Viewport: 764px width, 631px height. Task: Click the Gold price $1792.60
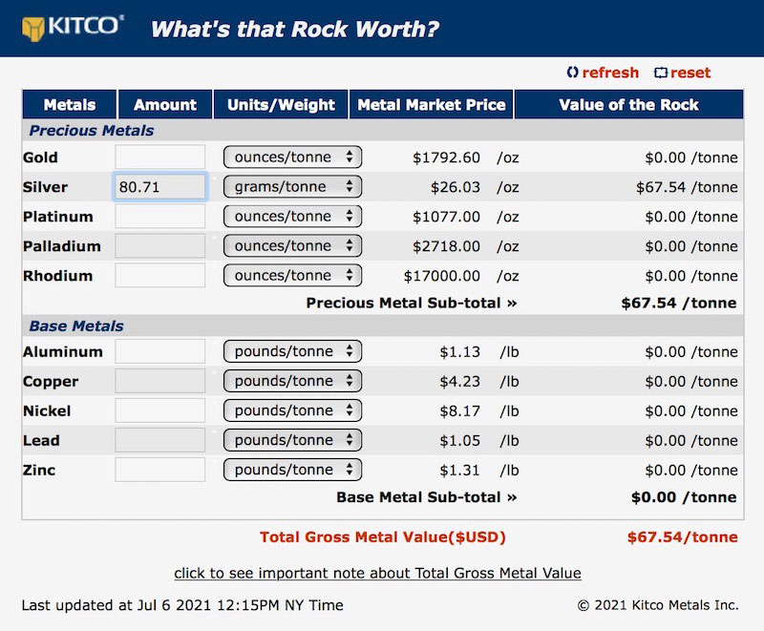coord(446,158)
